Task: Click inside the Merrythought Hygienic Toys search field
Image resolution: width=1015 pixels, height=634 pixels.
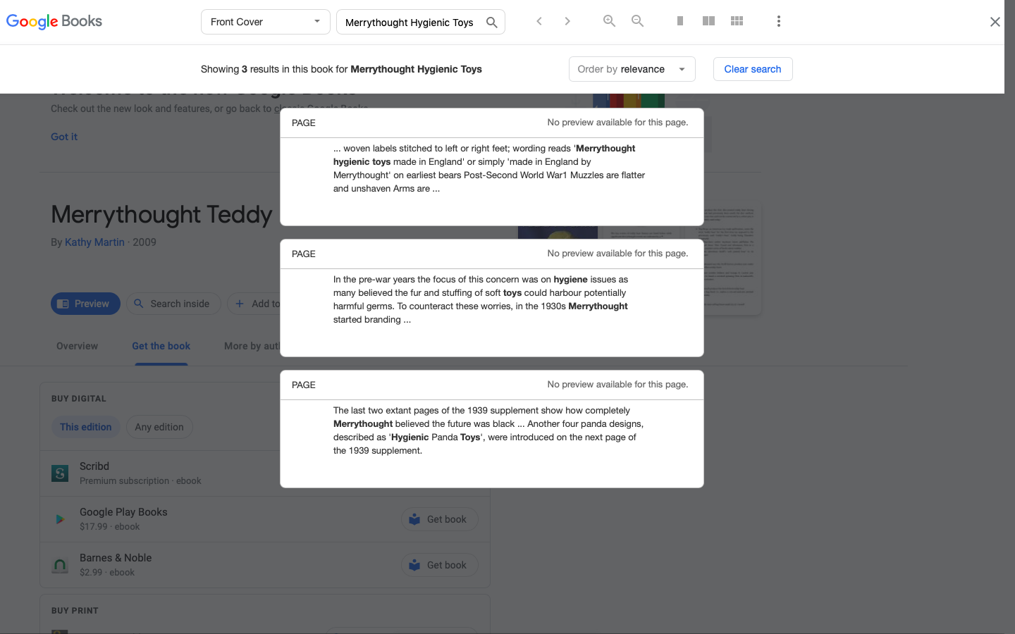Action: 410,23
